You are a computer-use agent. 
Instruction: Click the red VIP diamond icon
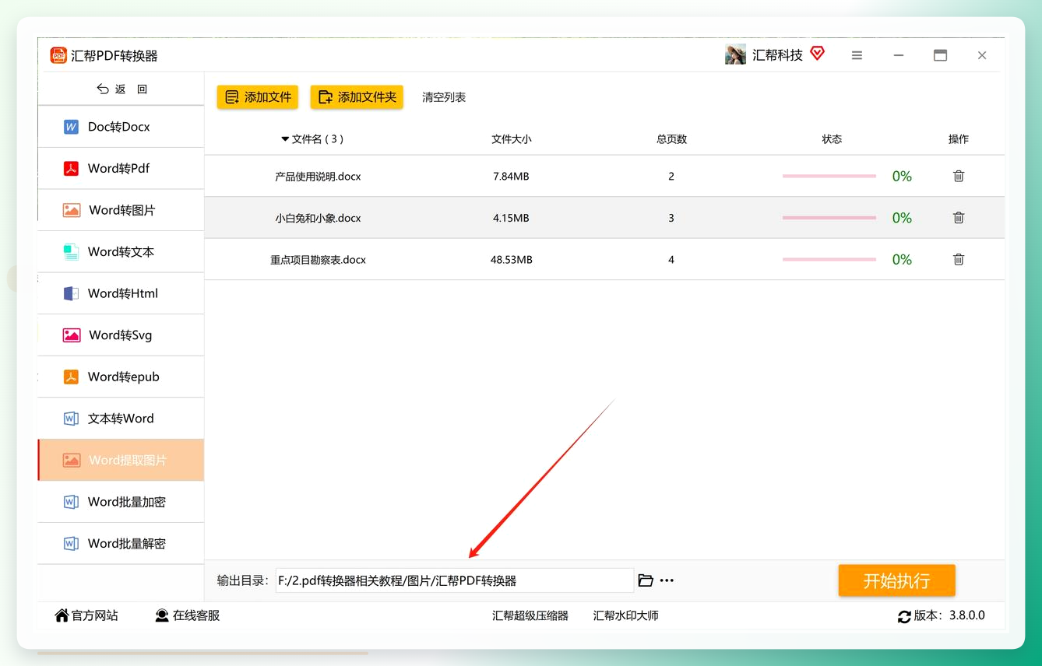[817, 54]
